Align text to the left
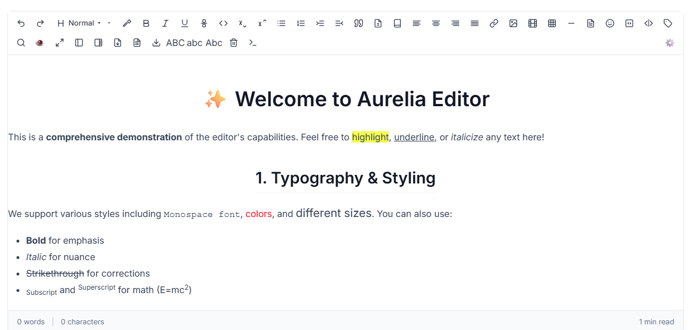This screenshot has width=689, height=330. point(417,23)
